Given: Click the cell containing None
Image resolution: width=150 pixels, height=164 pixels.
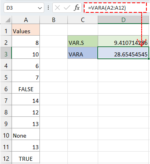Looking at the screenshot, I should (x=26, y=134).
